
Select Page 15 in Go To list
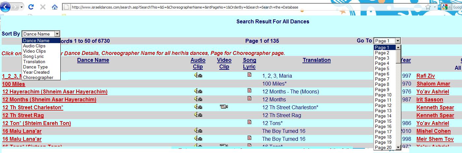pyautogui.click(x=385, y=121)
